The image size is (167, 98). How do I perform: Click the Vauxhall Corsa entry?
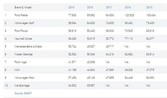pos(23,39)
